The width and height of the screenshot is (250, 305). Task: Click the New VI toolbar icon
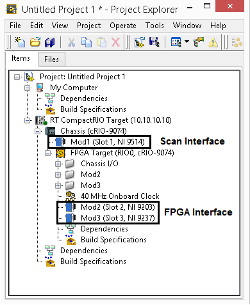tap(20, 42)
